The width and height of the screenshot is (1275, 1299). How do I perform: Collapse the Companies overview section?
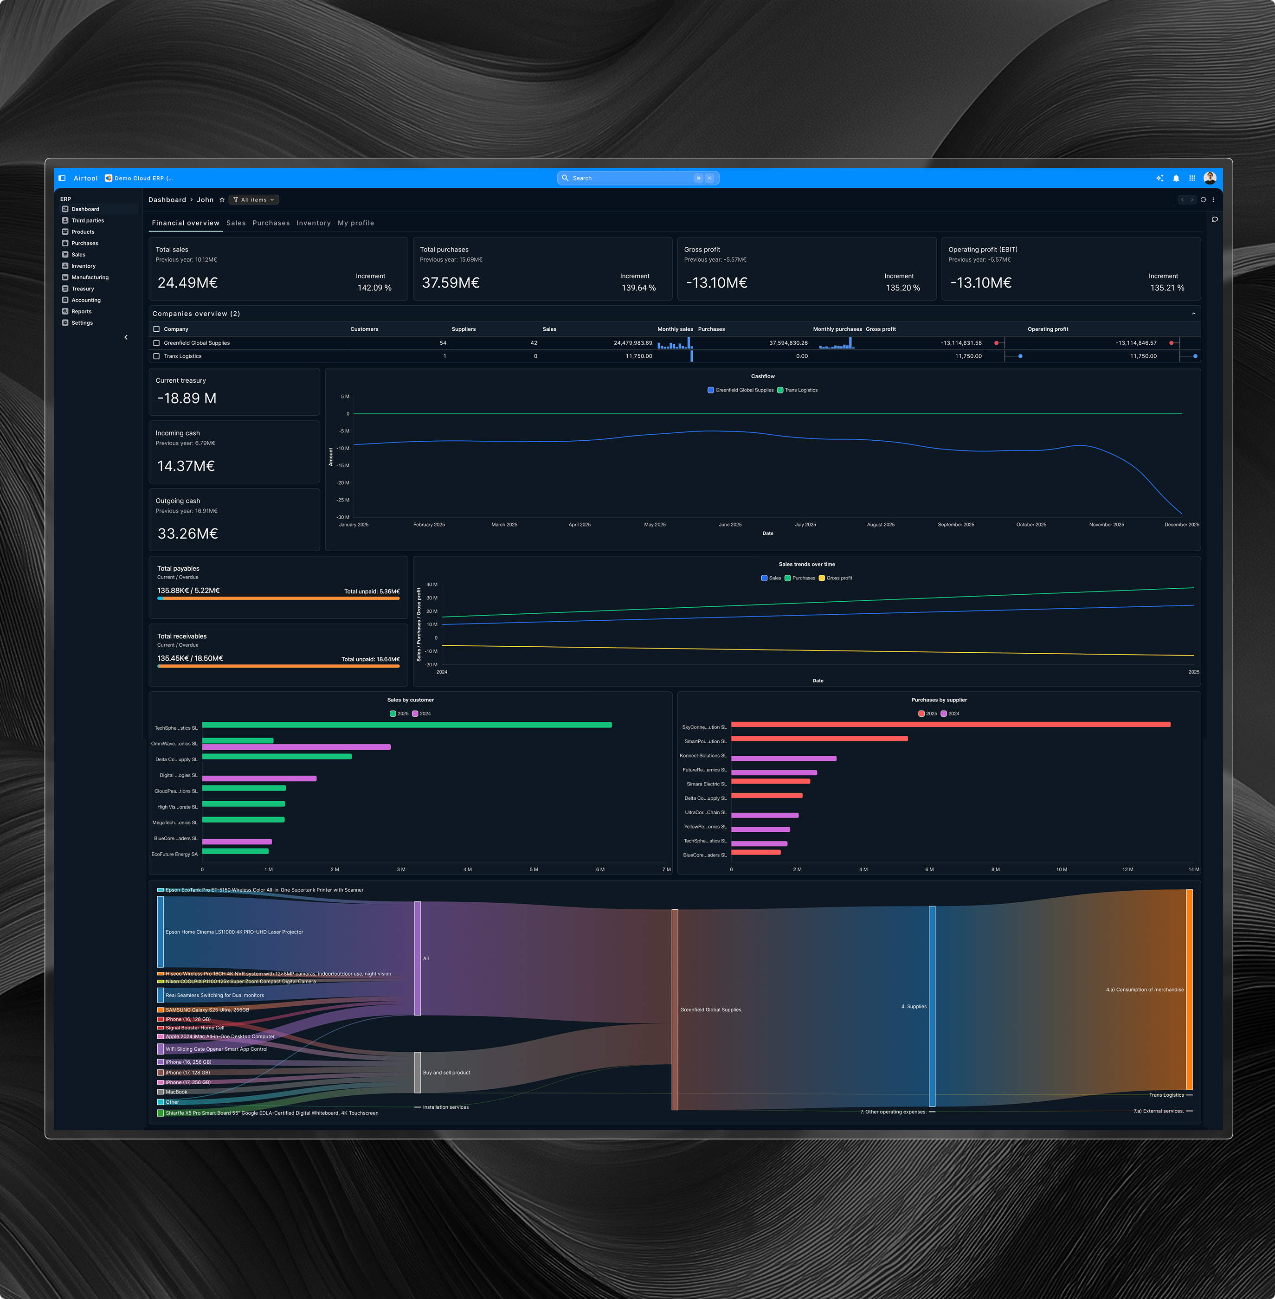1193,314
